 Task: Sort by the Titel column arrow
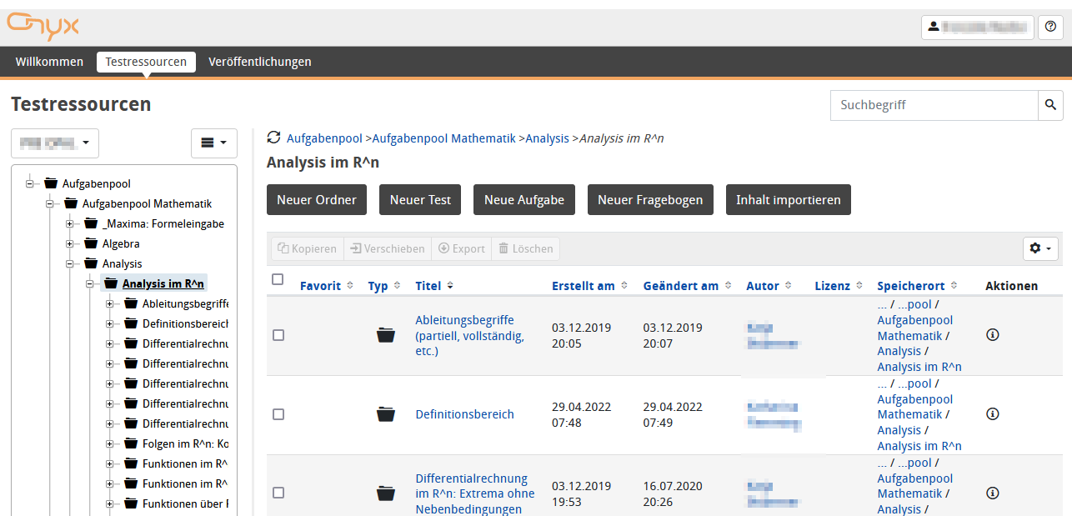tap(450, 286)
